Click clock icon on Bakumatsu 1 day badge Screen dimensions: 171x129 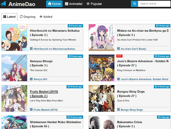(159, 117)
